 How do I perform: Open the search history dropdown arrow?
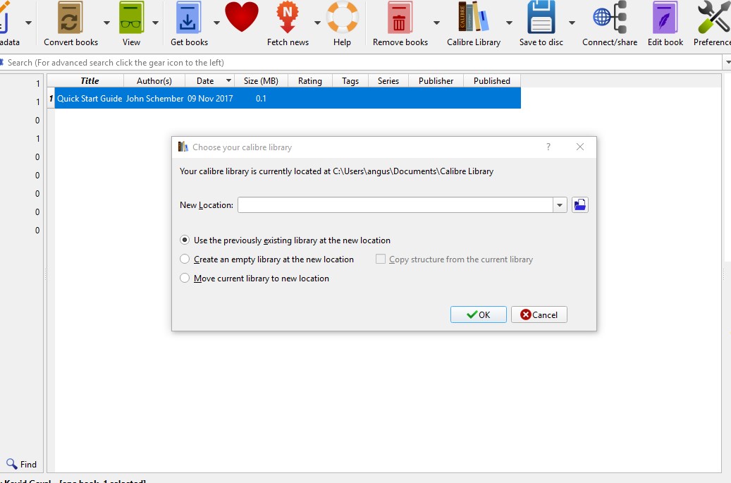point(727,62)
